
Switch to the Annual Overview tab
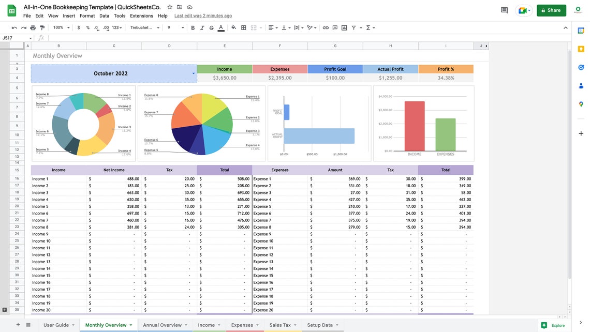pos(162,325)
